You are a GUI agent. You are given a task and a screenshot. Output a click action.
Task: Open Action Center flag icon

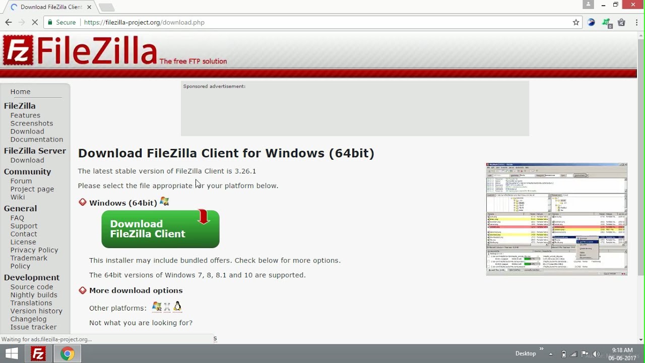click(586, 354)
